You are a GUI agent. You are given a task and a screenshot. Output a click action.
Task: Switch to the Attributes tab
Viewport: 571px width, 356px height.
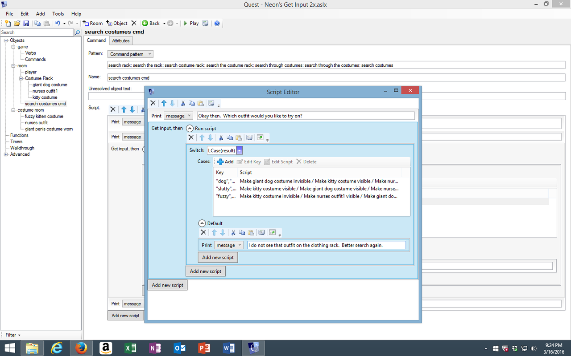(120, 40)
